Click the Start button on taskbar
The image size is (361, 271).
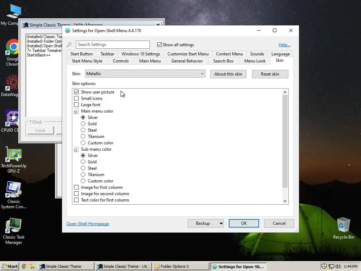coord(10,266)
